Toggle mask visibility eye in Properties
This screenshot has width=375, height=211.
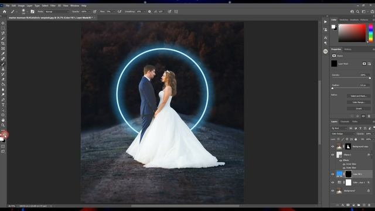coord(363,116)
